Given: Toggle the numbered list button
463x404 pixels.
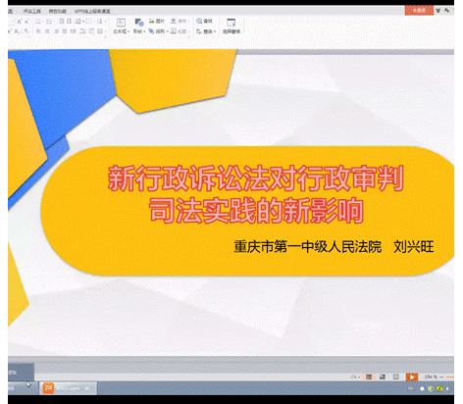Looking at the screenshot, I should [x=49, y=22].
